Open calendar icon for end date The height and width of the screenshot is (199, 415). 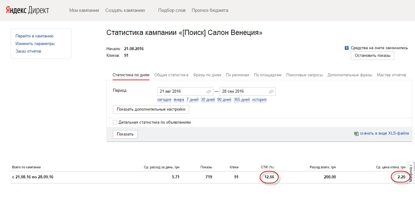tap(271, 91)
